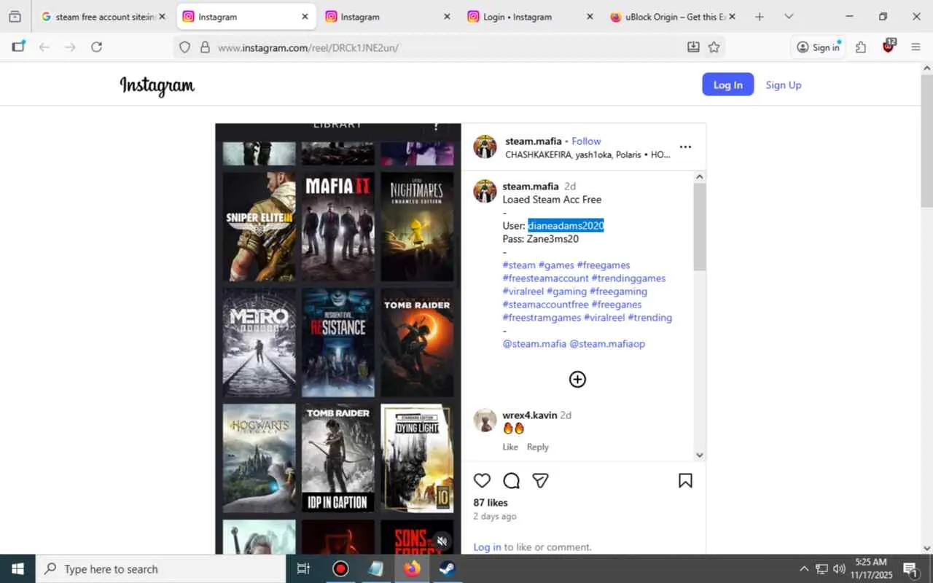Open the red recorder app on taskbar
Screen dimensions: 933x583
pos(340,569)
